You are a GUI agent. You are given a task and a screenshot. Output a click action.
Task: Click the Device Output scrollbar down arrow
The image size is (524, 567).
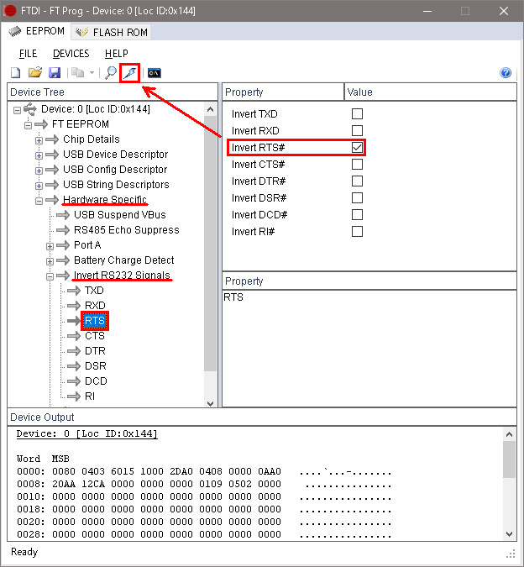509,533
